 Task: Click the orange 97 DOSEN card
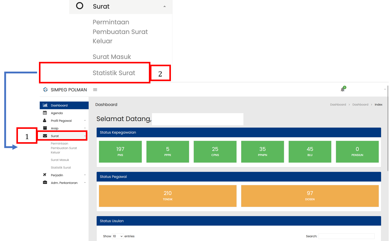tap(310, 196)
